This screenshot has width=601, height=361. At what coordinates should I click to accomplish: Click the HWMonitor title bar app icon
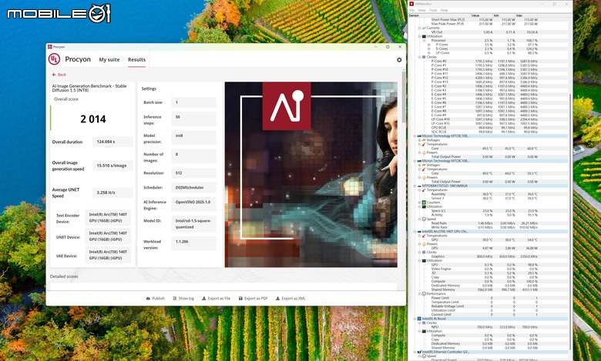point(411,4)
